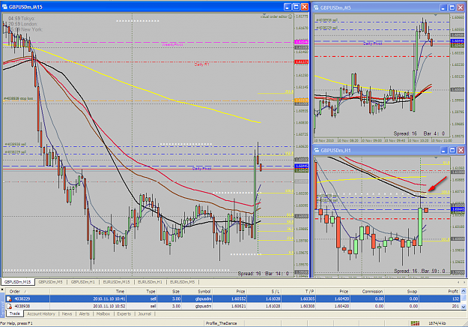This screenshot has width=468, height=327.
Task: Click the chart shift triangle in M5 chart
Action: pos(436,15)
